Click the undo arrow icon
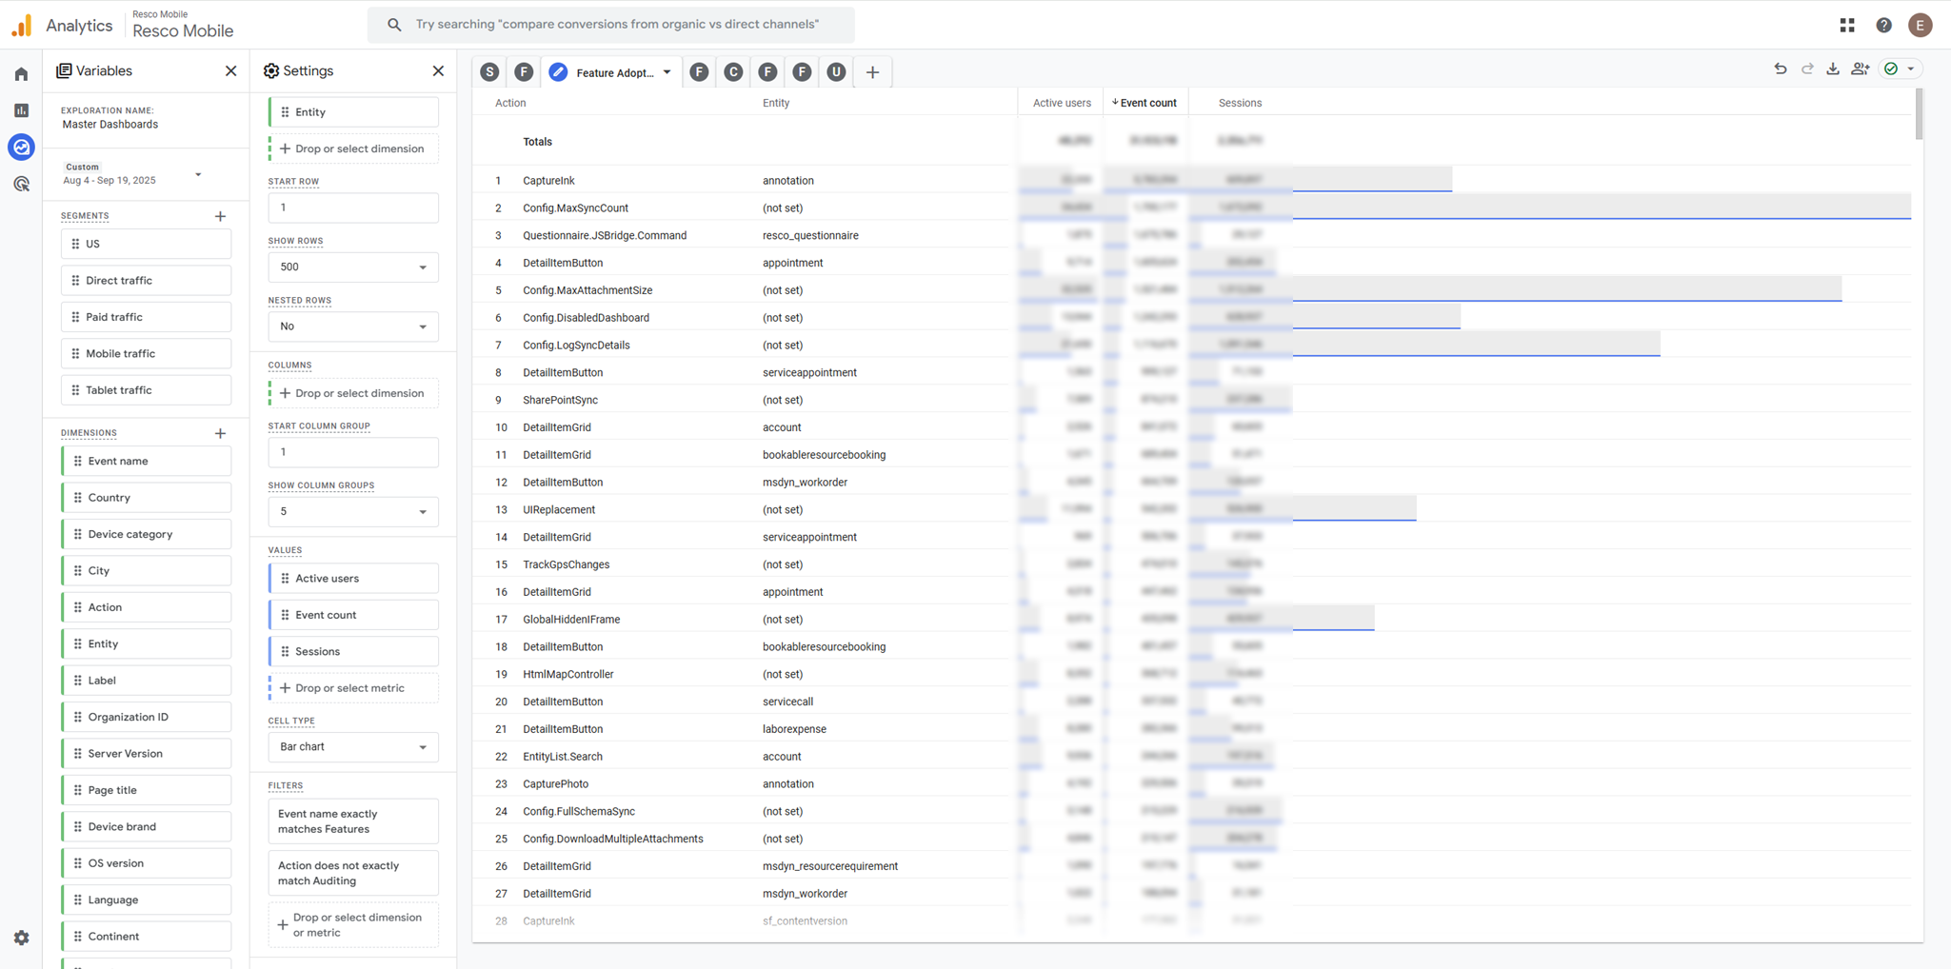1951x969 pixels. coord(1780,69)
